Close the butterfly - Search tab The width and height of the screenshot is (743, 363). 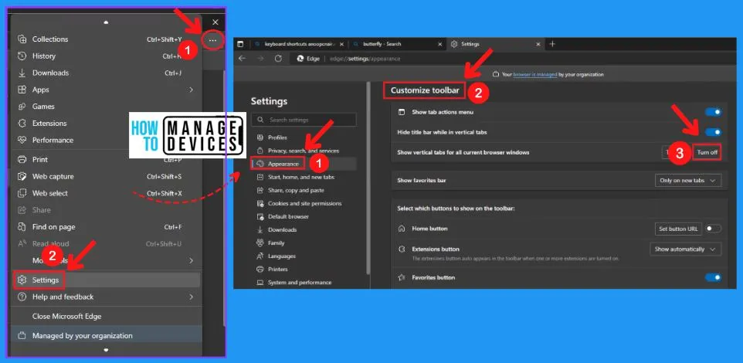[439, 44]
